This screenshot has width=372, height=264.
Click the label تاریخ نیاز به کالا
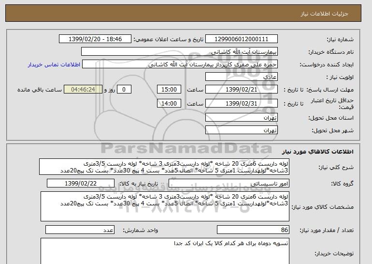tap(139, 184)
